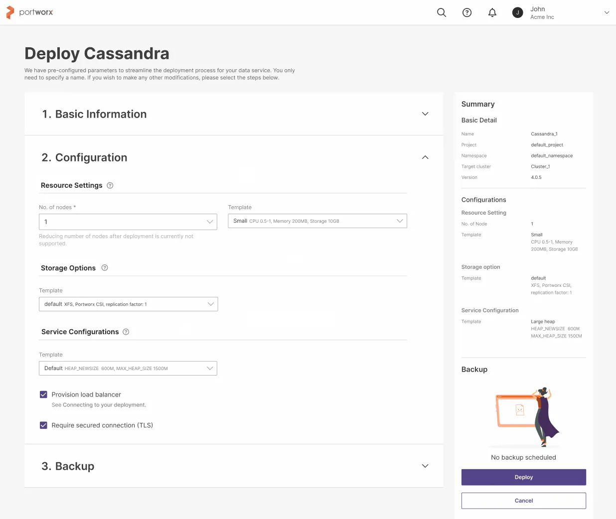This screenshot has width=616, height=519.
Task: Collapse the Configuration section
Action: click(x=425, y=157)
